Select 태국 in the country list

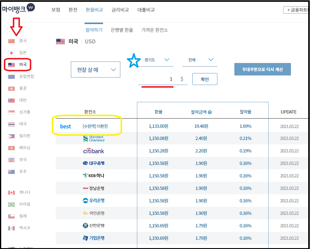[x=23, y=124]
